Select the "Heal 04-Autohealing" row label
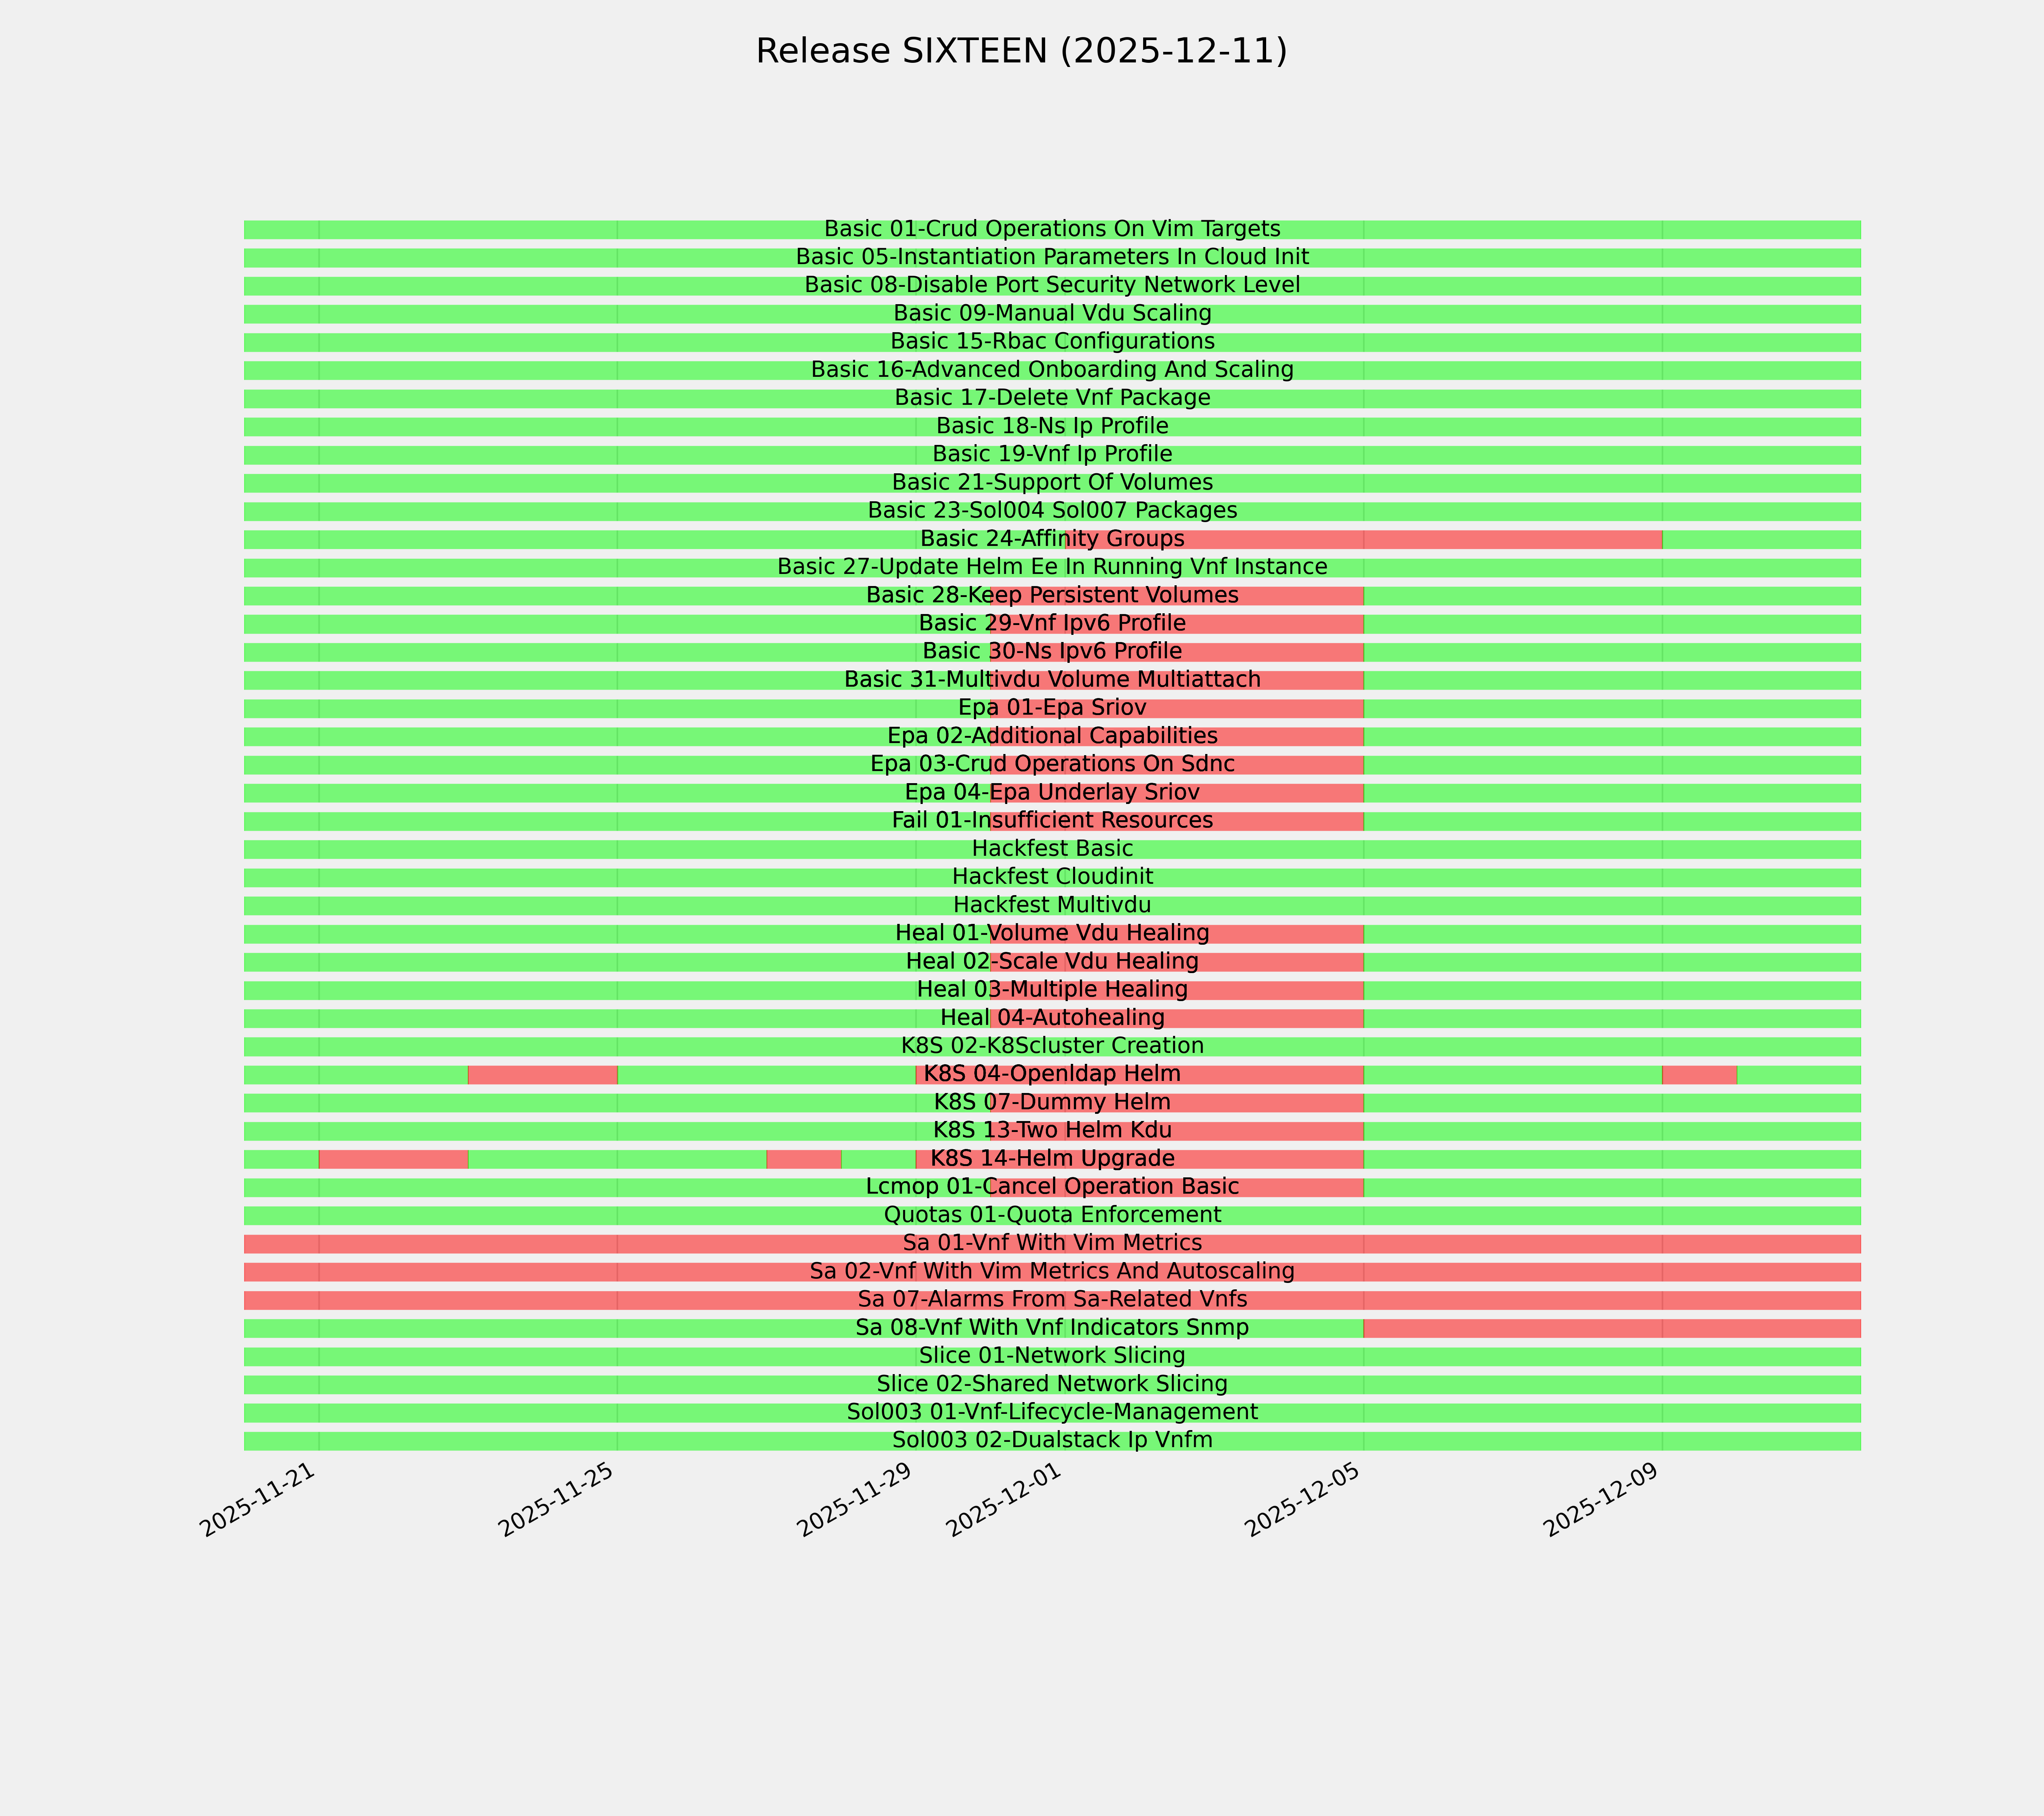2044x1816 pixels. coord(1052,1017)
